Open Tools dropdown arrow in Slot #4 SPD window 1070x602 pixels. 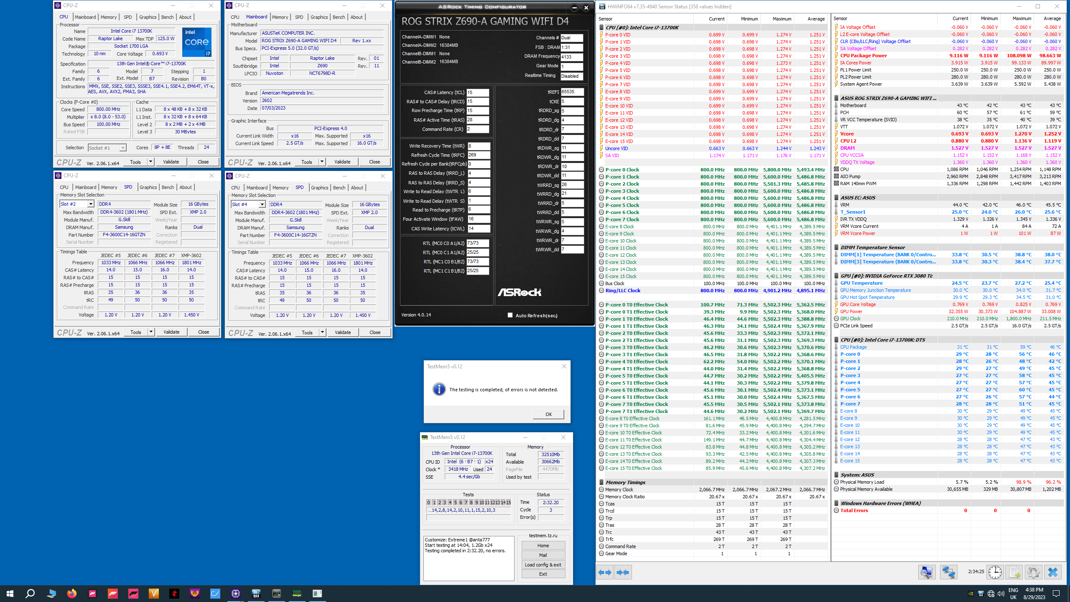pyautogui.click(x=322, y=332)
